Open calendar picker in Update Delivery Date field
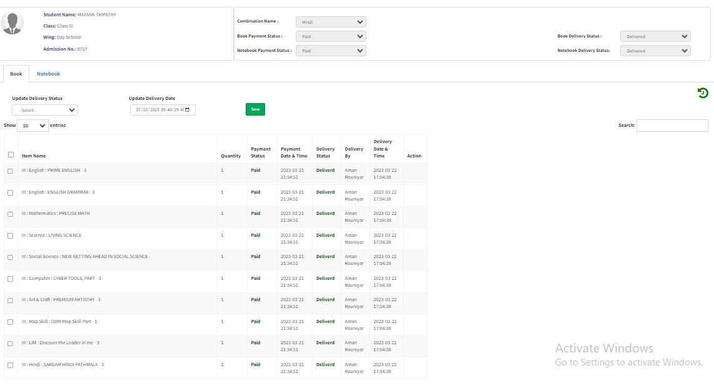714x388 pixels. pos(188,110)
